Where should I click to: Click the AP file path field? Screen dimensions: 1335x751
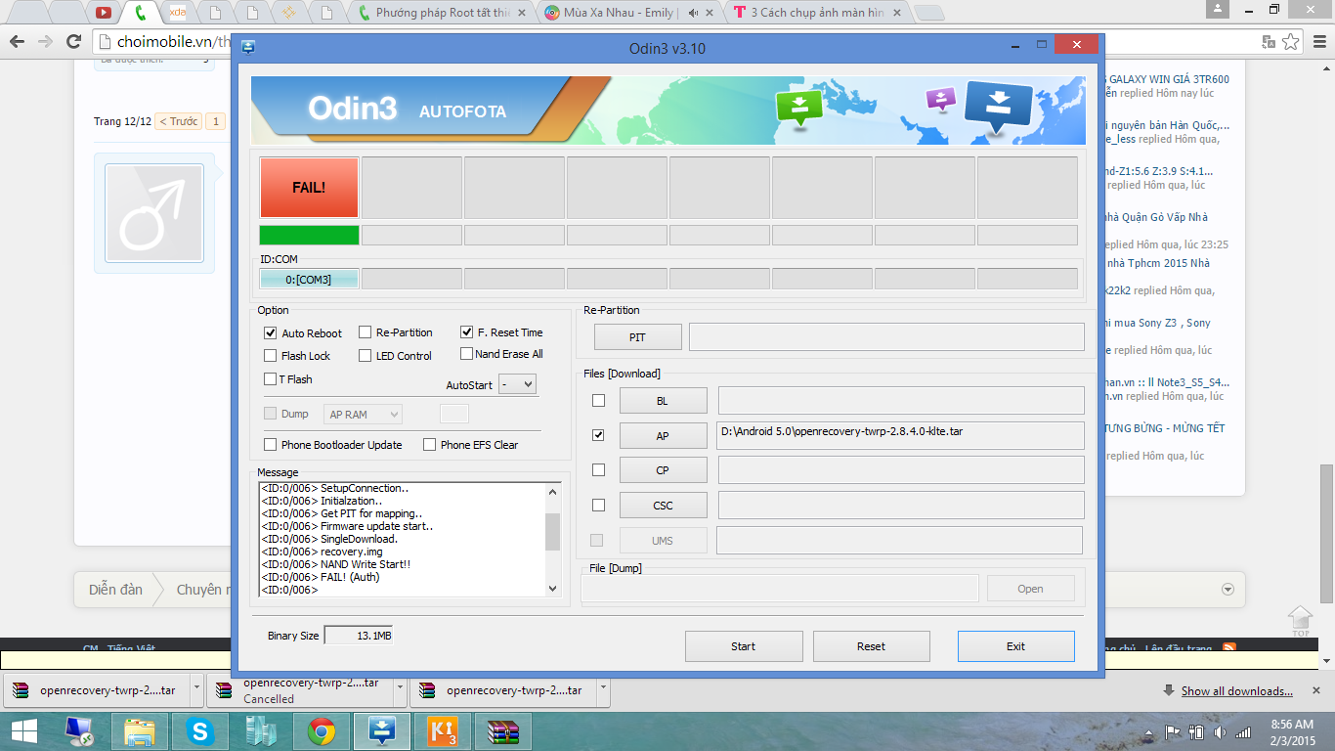(x=901, y=435)
